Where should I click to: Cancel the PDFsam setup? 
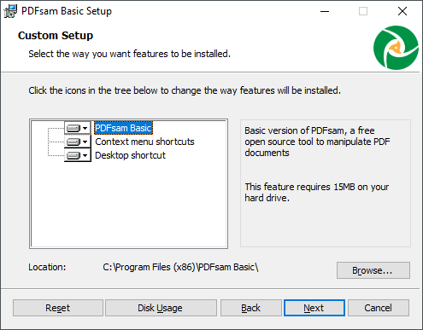pos(379,308)
